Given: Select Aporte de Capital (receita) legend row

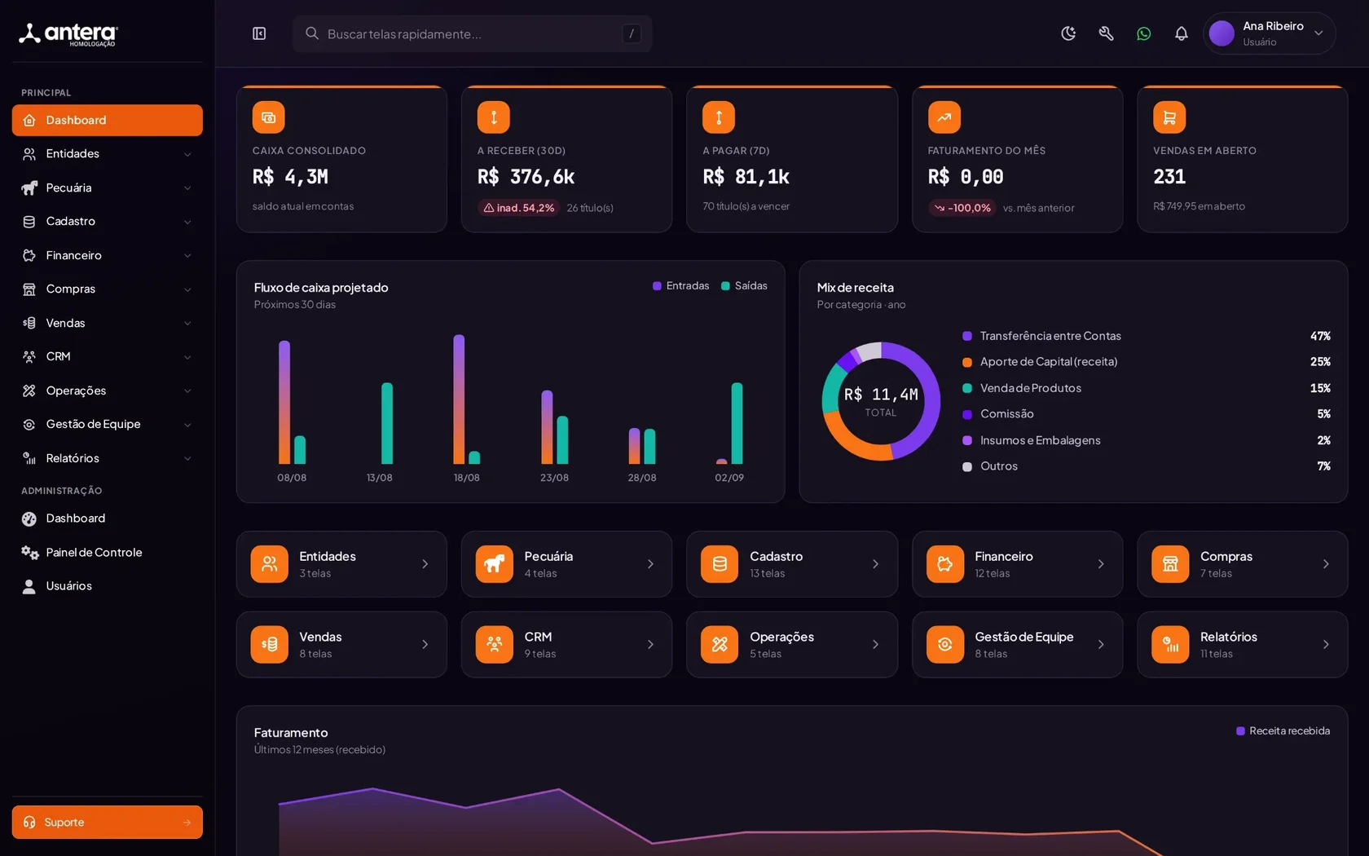Looking at the screenshot, I should click(x=1147, y=362).
